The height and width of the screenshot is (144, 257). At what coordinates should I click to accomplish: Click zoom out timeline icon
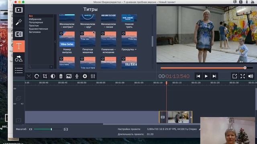(31, 129)
